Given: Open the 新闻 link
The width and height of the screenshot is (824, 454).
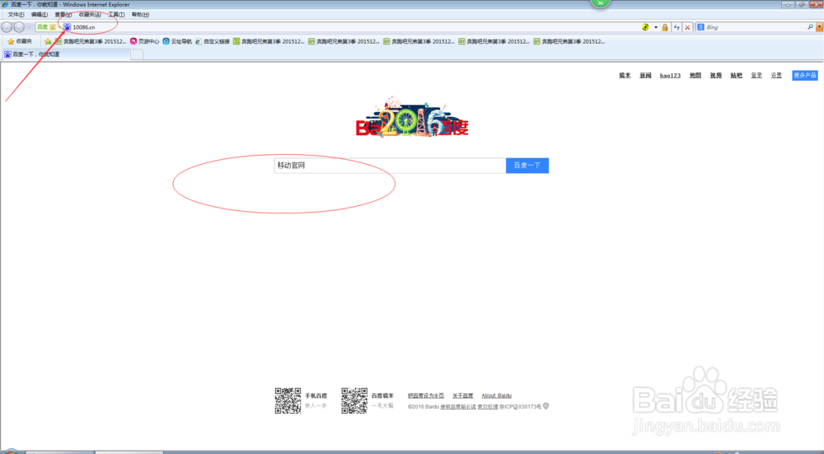Looking at the screenshot, I should 645,76.
